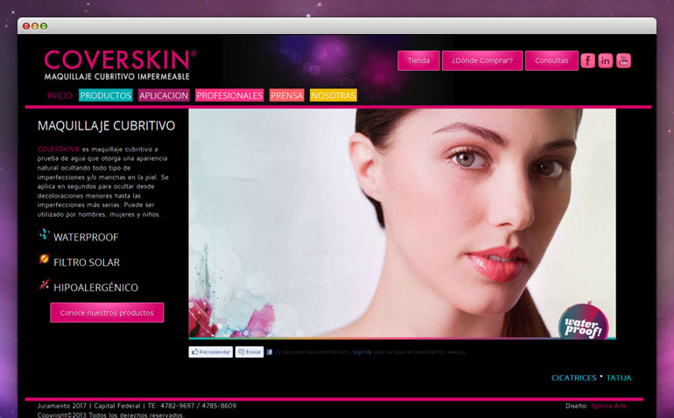The image size is (674, 418).
Task: Open the Prensa menu item
Action: (x=287, y=95)
